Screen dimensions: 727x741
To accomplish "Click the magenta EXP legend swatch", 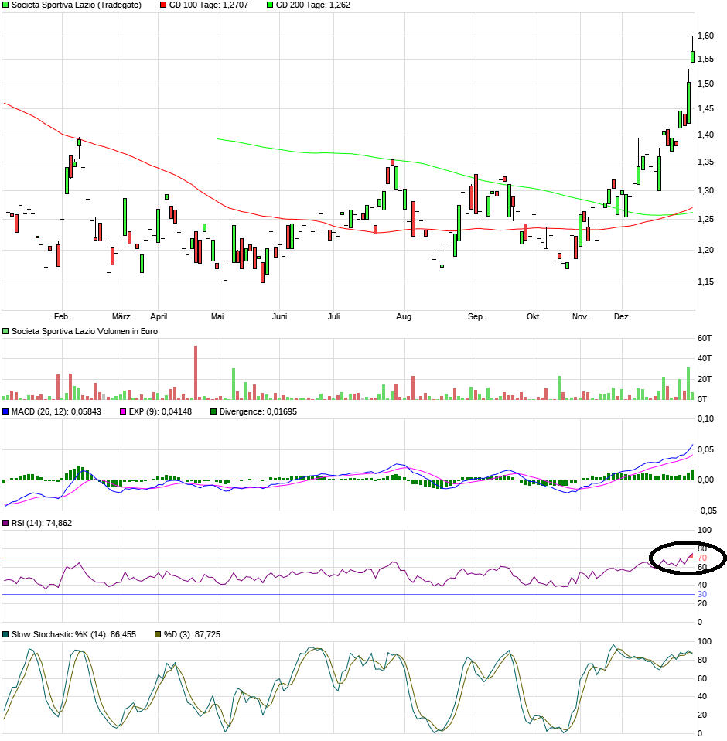I will point(123,411).
